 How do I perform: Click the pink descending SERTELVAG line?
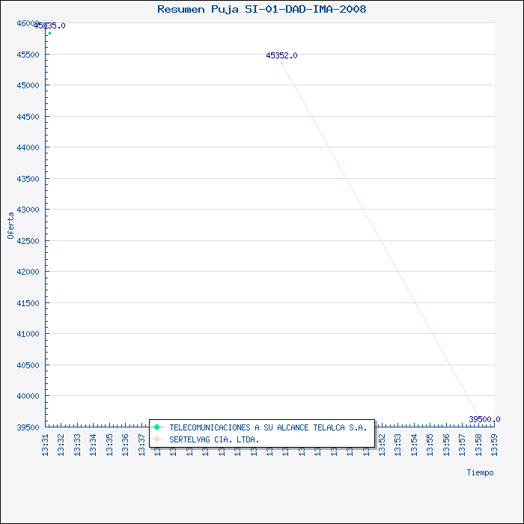point(380,240)
